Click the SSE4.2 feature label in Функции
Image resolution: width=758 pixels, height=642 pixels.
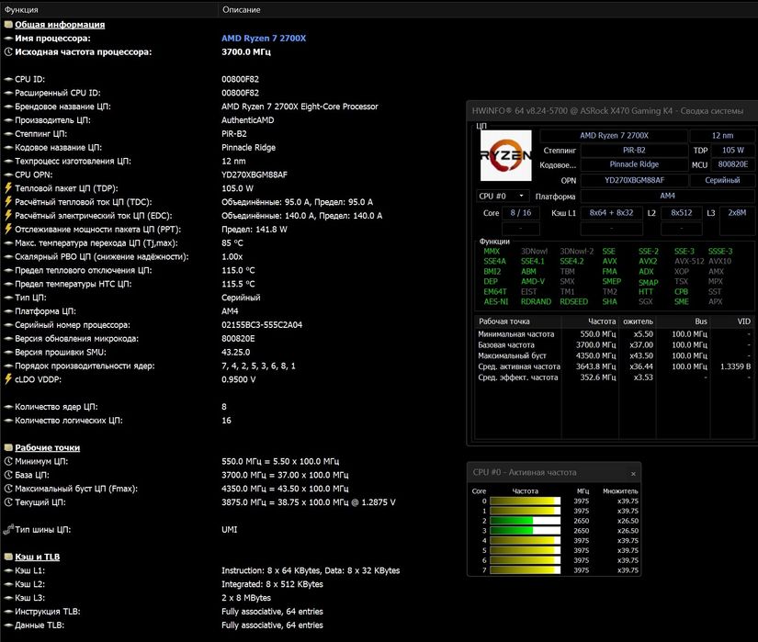pyautogui.click(x=571, y=262)
